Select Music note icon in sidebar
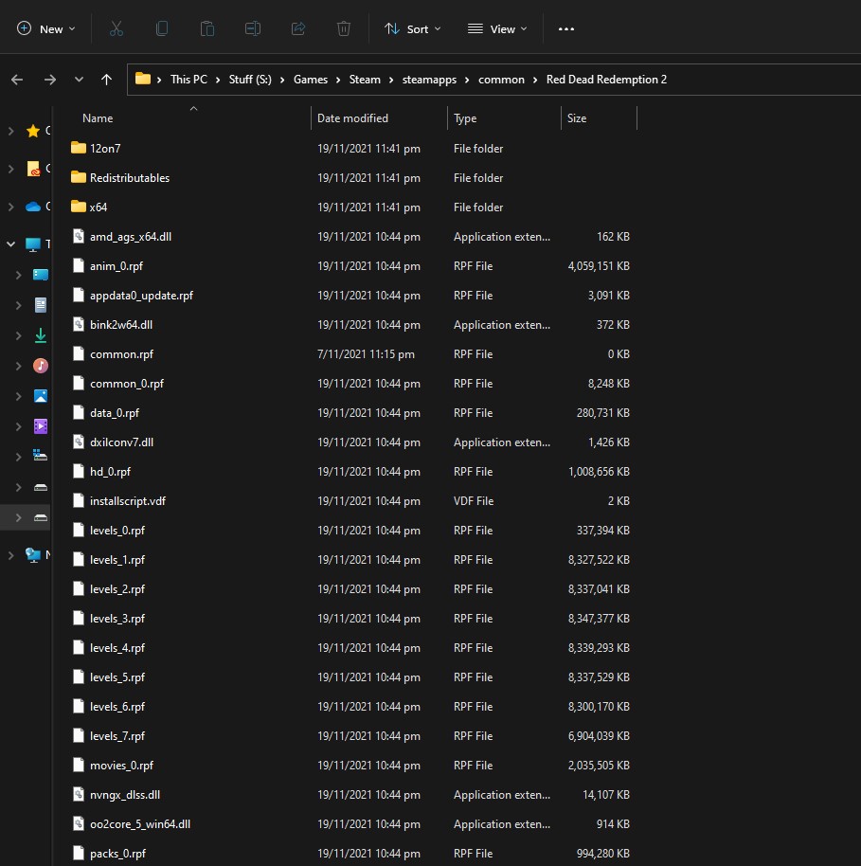The height and width of the screenshot is (866, 861). pyautogui.click(x=41, y=366)
